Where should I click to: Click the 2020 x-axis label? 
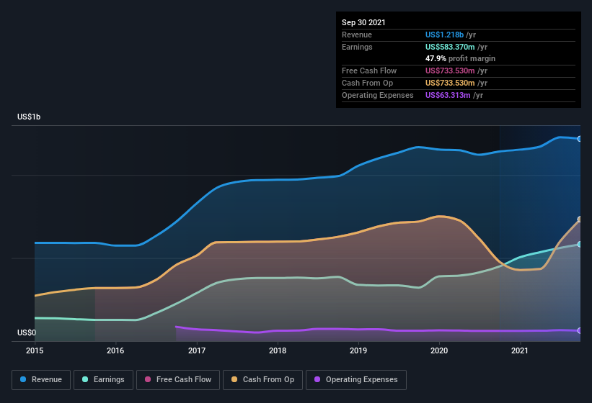pyautogui.click(x=439, y=350)
